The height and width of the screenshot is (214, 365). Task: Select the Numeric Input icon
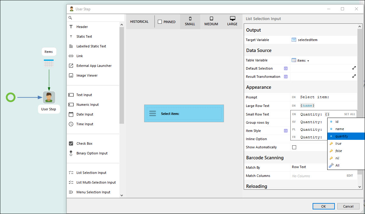coord(71,105)
